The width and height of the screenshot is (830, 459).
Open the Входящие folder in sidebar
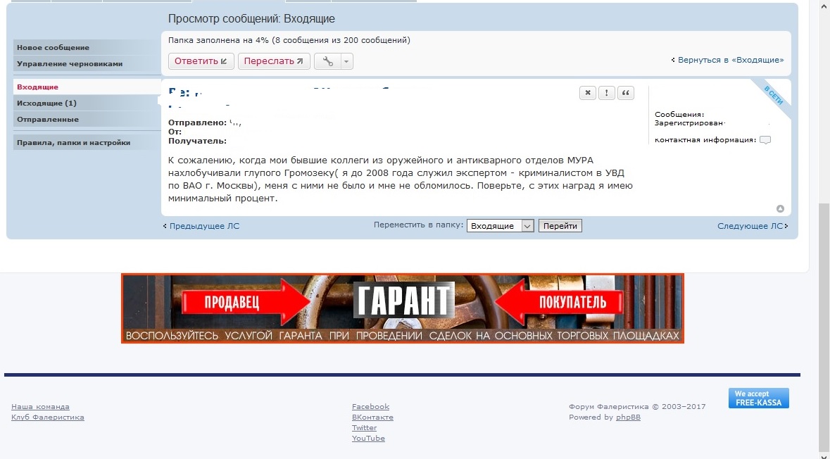38,87
